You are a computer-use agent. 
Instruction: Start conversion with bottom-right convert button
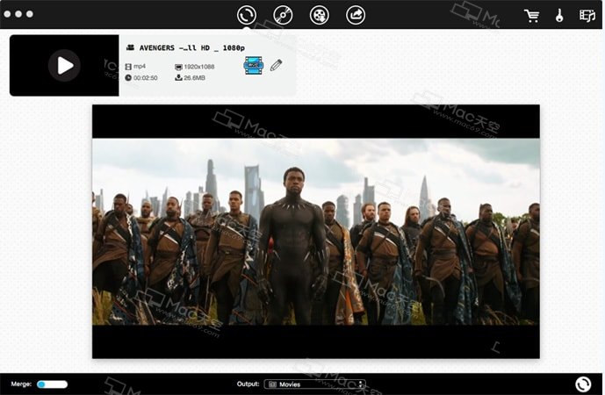pyautogui.click(x=583, y=384)
